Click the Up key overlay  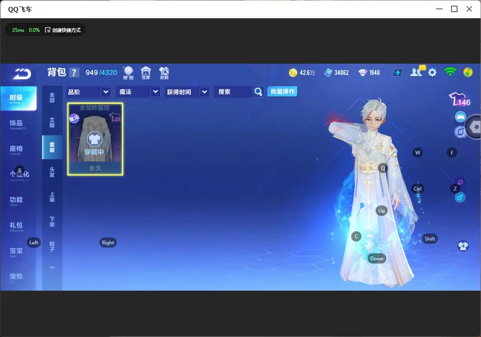point(381,211)
